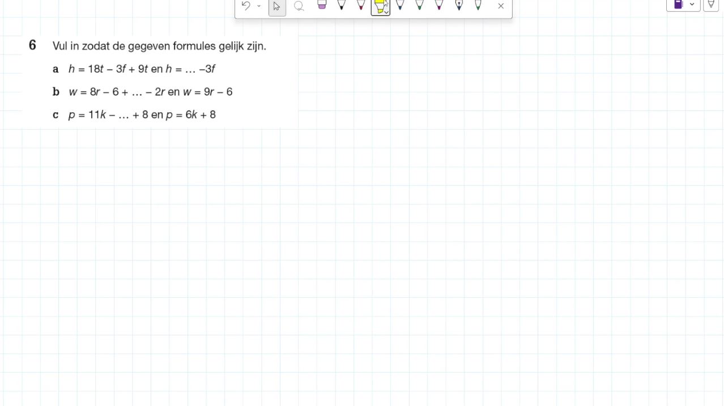
Task: Pick the dark red pen
Action: click(361, 5)
